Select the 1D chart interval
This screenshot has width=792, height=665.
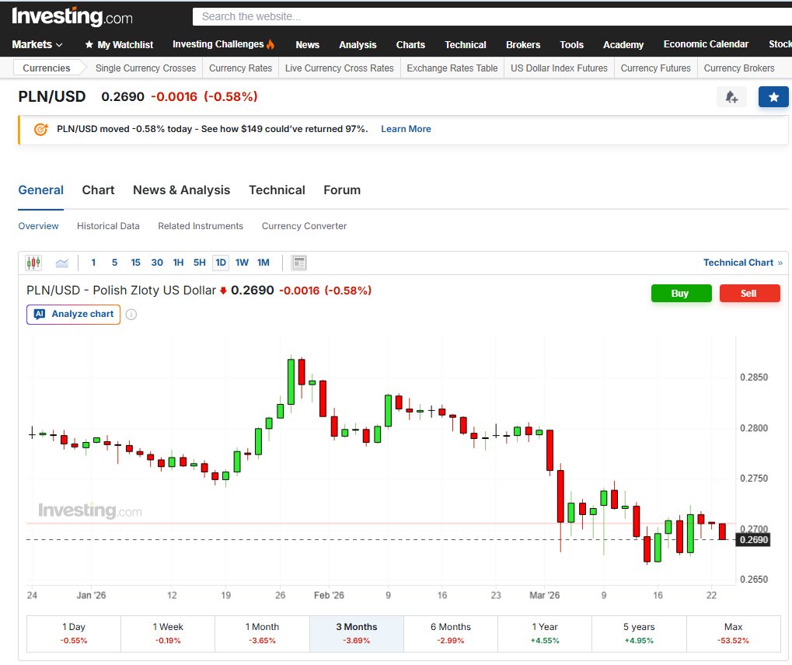(221, 263)
